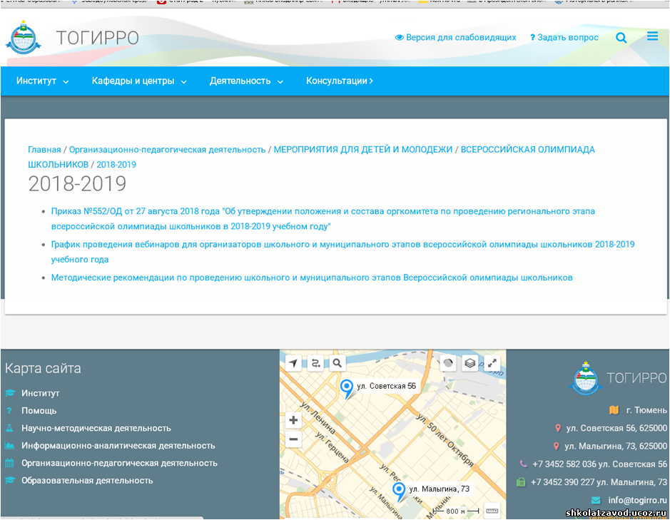Open breadcrumb link Организационно-педагогическая деятельность
Viewport: 670px width, 520px height.
[167, 150]
